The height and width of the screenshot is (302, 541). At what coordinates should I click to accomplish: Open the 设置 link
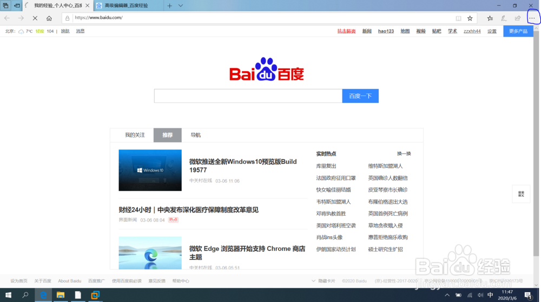pyautogui.click(x=492, y=31)
